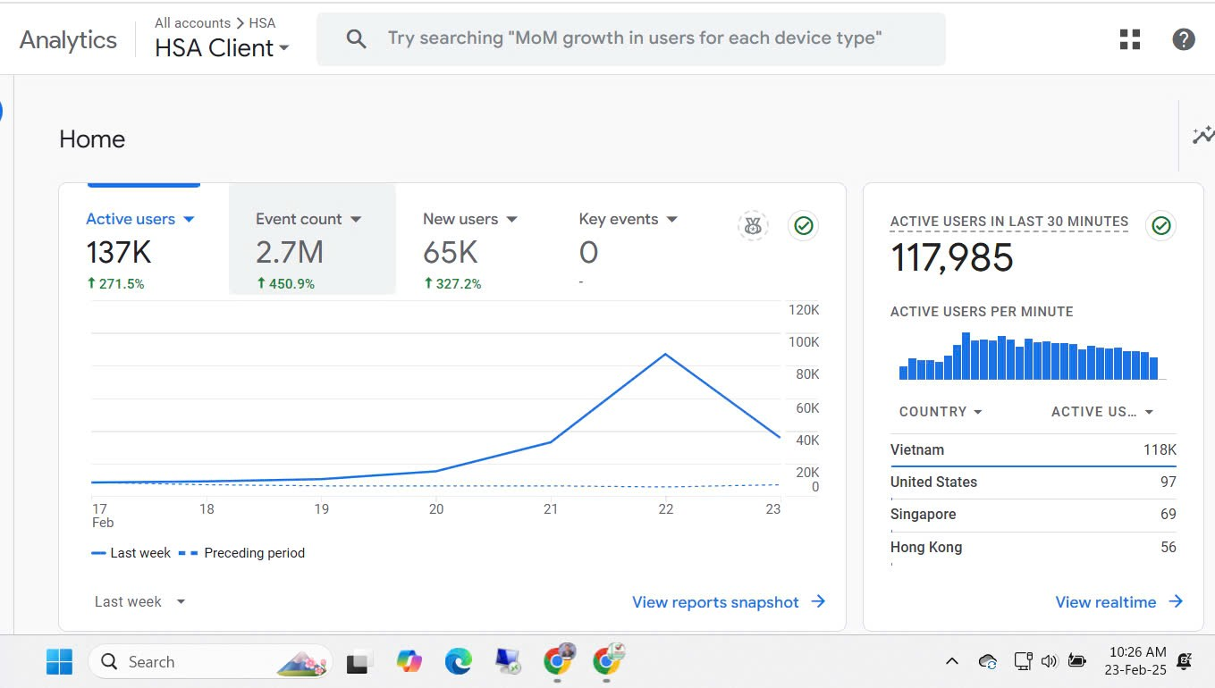This screenshot has height=688, width=1215.
Task: Open the View reports snapshot link
Action: [x=728, y=602]
